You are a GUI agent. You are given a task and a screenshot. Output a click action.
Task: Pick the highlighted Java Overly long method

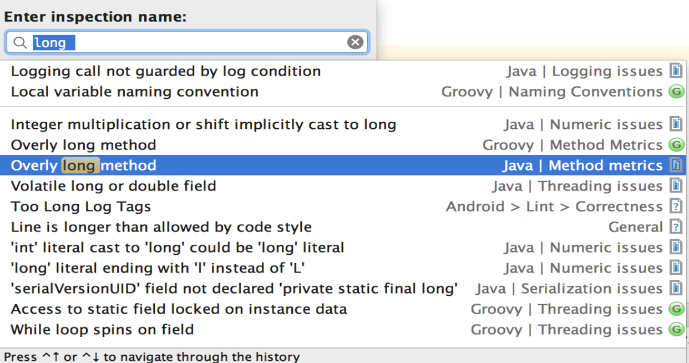point(83,165)
